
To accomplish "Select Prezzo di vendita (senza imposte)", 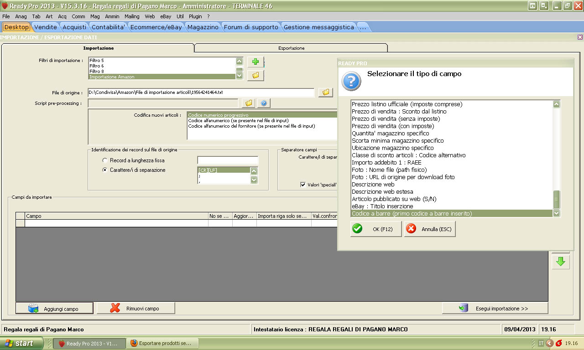I will point(452,119).
